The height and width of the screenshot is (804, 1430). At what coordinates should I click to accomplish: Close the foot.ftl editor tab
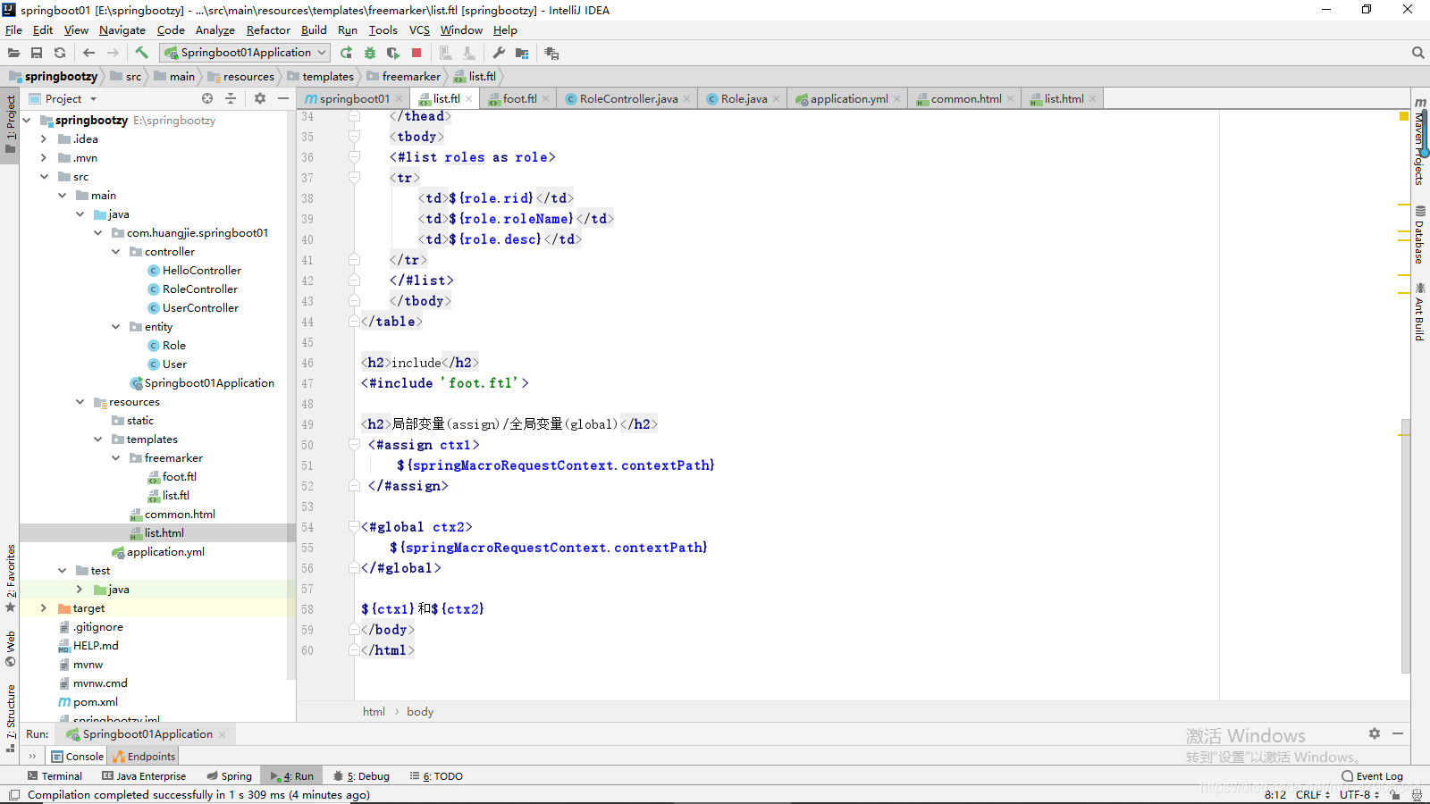pos(545,98)
